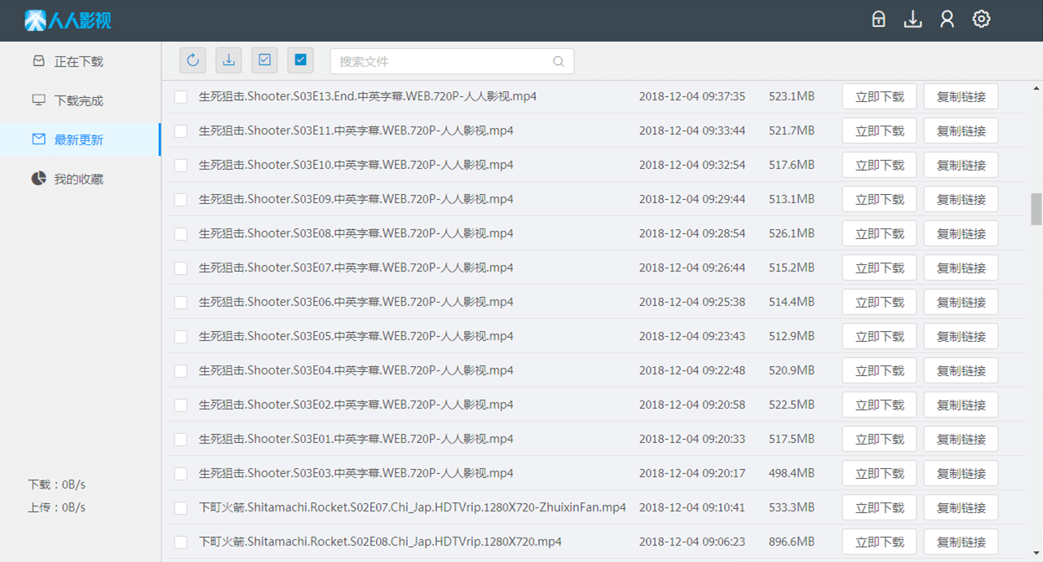Check the box for Shooter S03E09
Image resolution: width=1043 pixels, height=562 pixels.
click(x=181, y=200)
